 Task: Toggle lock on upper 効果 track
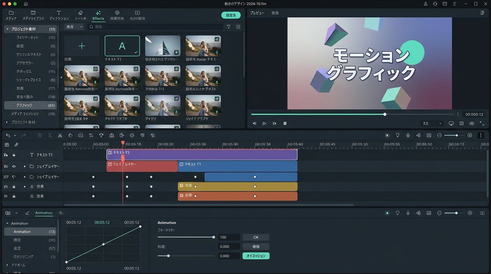(x=14, y=187)
